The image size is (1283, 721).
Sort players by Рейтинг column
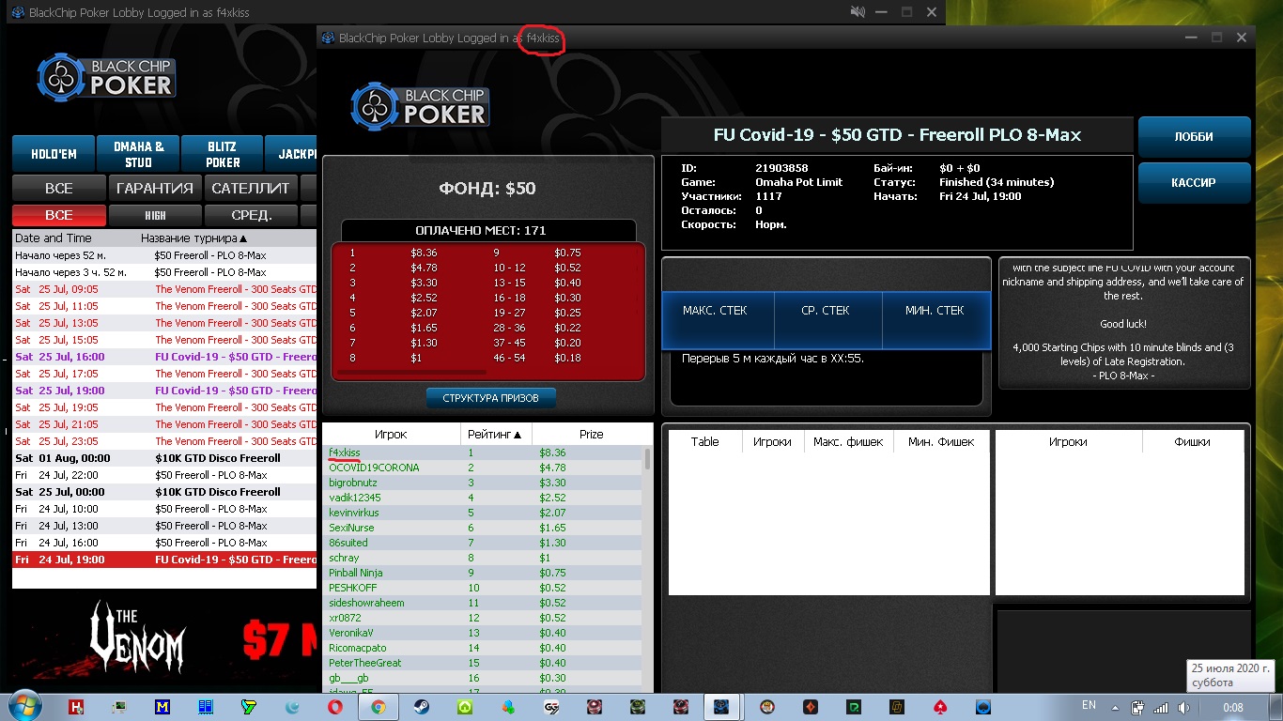tap(496, 435)
